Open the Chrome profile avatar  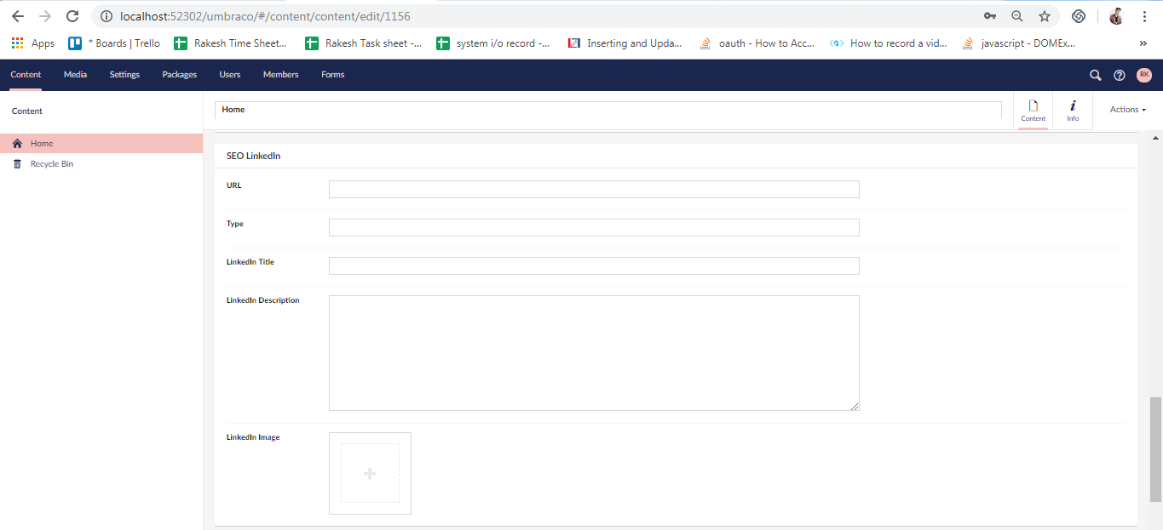(1116, 16)
